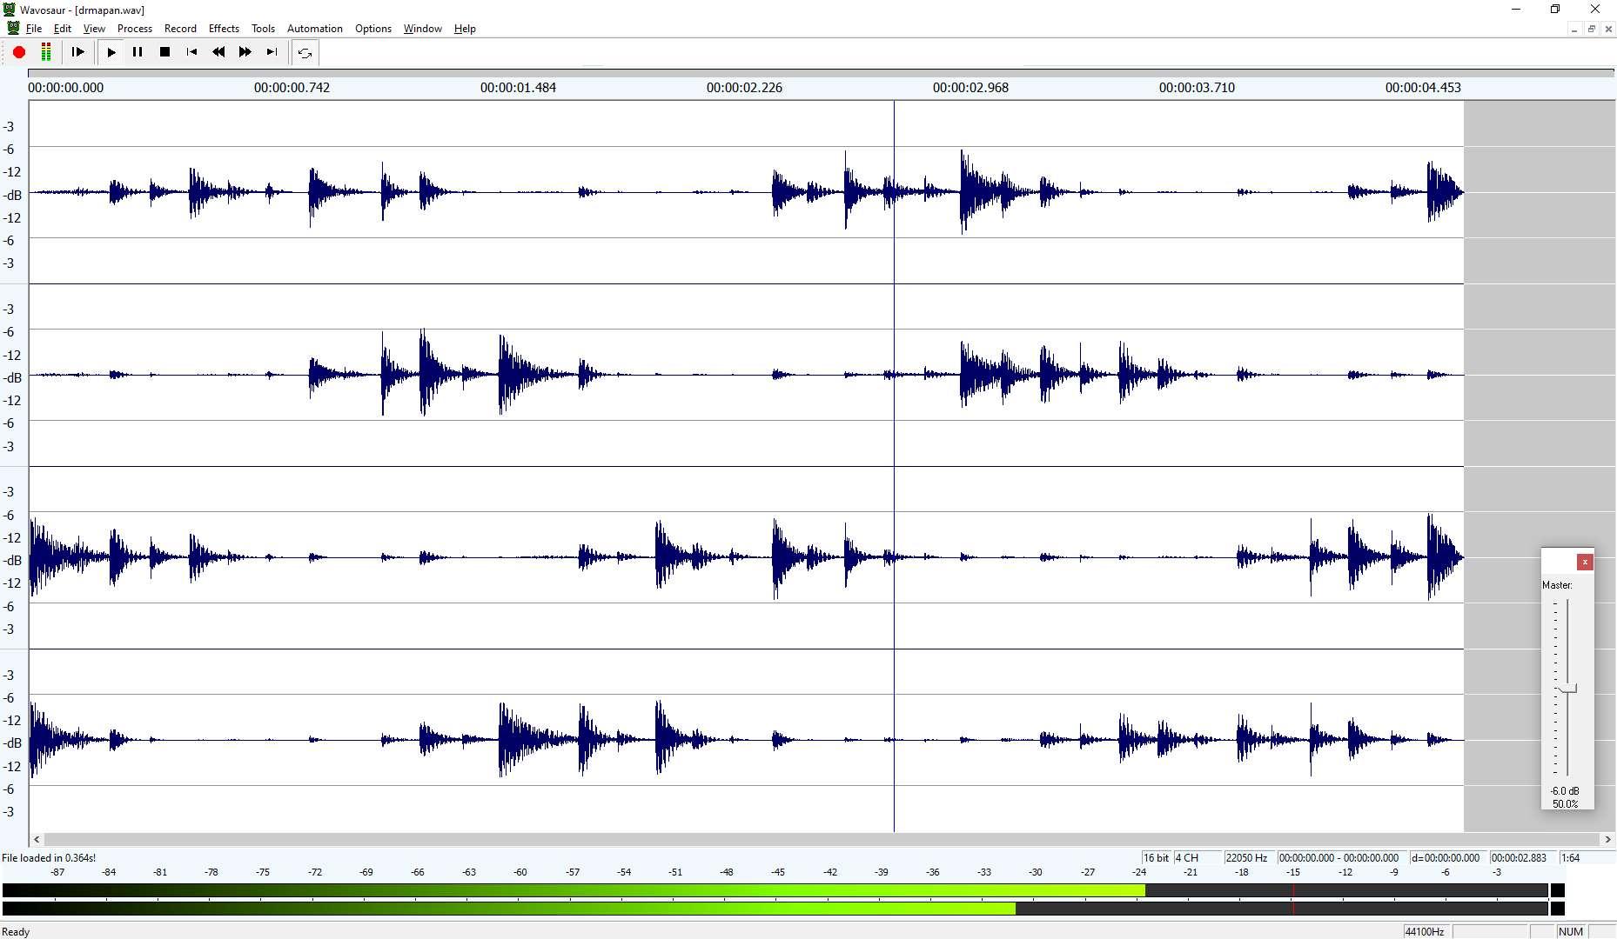The width and height of the screenshot is (1617, 939).
Task: Click the upper output level meter bar
Action: point(775,890)
